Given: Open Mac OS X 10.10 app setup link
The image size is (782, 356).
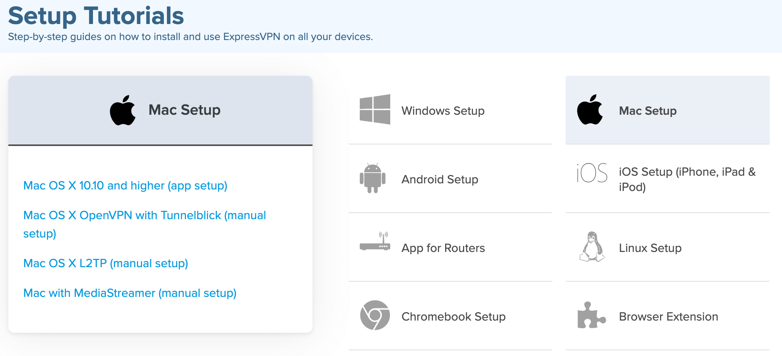Looking at the screenshot, I should pyautogui.click(x=125, y=186).
